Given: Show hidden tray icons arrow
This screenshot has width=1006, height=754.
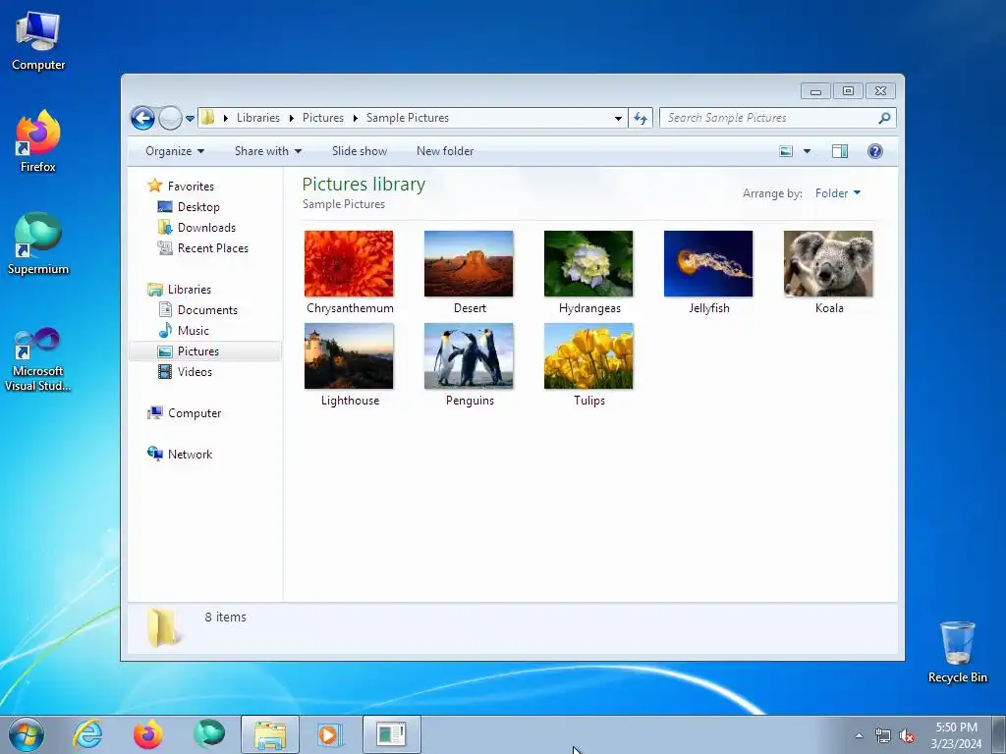Looking at the screenshot, I should click(859, 735).
